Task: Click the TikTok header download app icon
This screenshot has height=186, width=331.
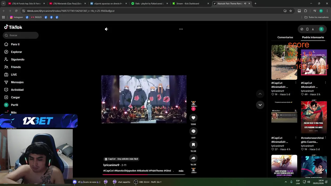Action: [313, 29]
